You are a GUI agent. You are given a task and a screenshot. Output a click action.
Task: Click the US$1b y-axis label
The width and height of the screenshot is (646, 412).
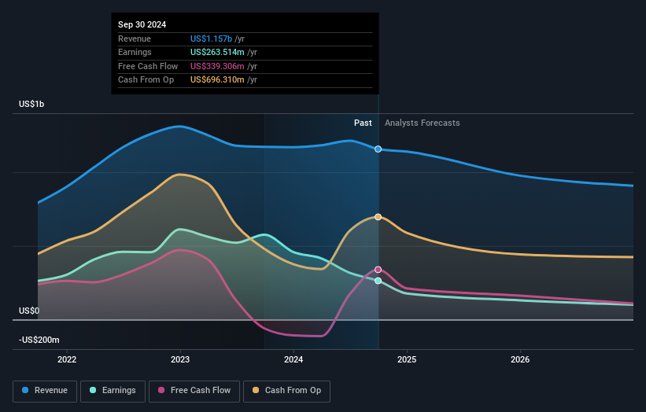point(31,104)
